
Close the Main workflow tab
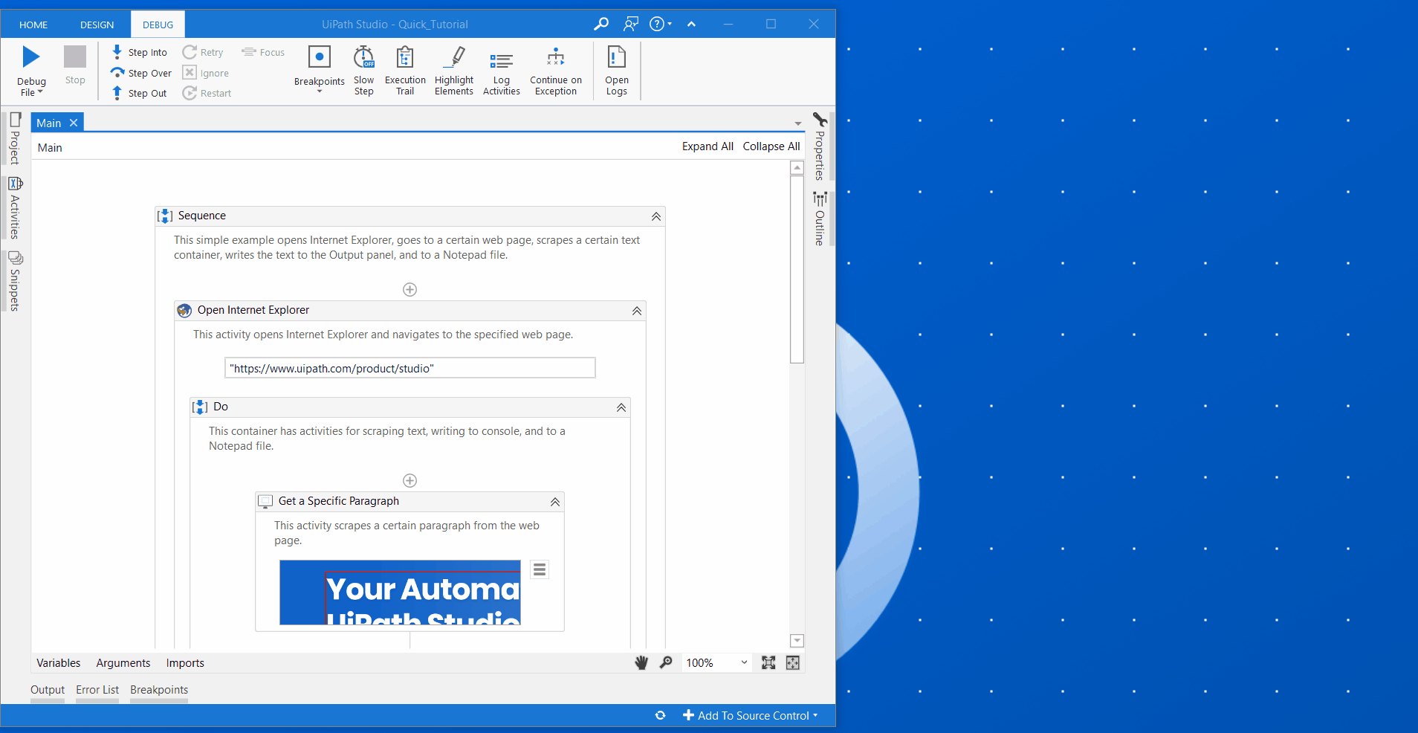(x=74, y=123)
